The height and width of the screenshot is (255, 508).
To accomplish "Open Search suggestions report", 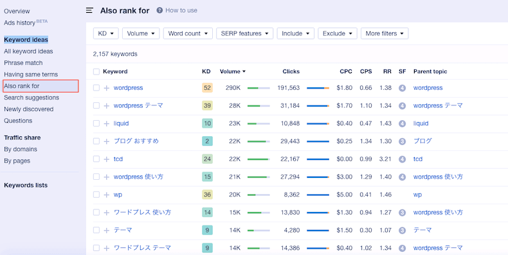I will click(32, 98).
